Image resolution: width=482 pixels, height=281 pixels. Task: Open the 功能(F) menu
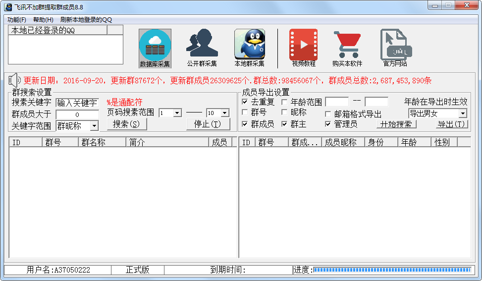coord(17,20)
